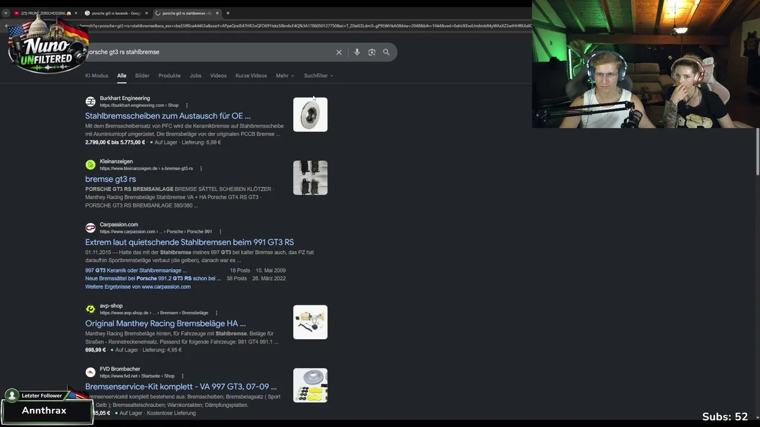Screen dimensions: 760x427
Task: Open options menu for Burkhart Engineering result
Action: point(187,106)
